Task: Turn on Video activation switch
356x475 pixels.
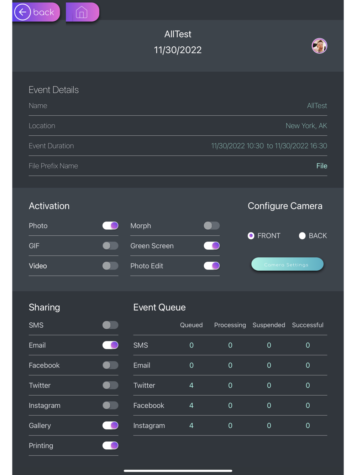Action: coord(110,266)
